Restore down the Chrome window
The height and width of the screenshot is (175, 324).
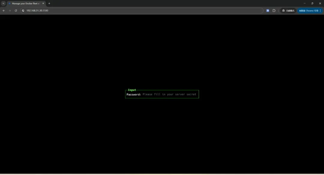(x=312, y=4)
